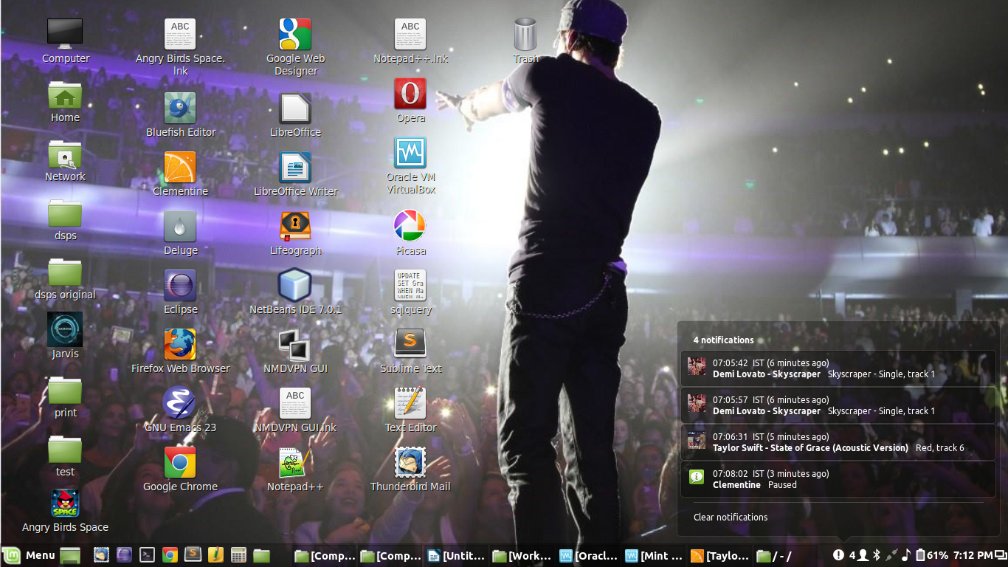Switch to the [Untit... LibreOffice taskbar window
The width and height of the screenshot is (1008, 567).
point(457,556)
